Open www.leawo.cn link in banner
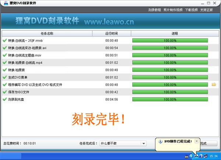 pyautogui.click(x=109, y=22)
